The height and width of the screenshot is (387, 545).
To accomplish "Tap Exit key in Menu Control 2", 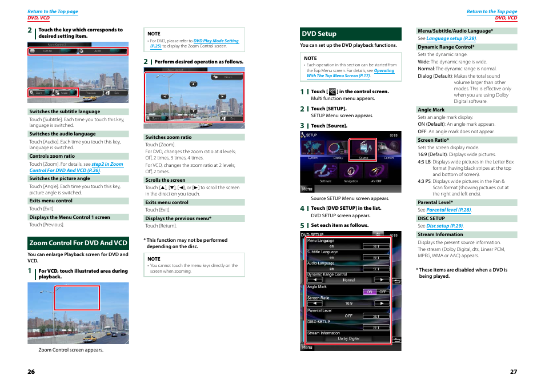I will click(x=117, y=93).
